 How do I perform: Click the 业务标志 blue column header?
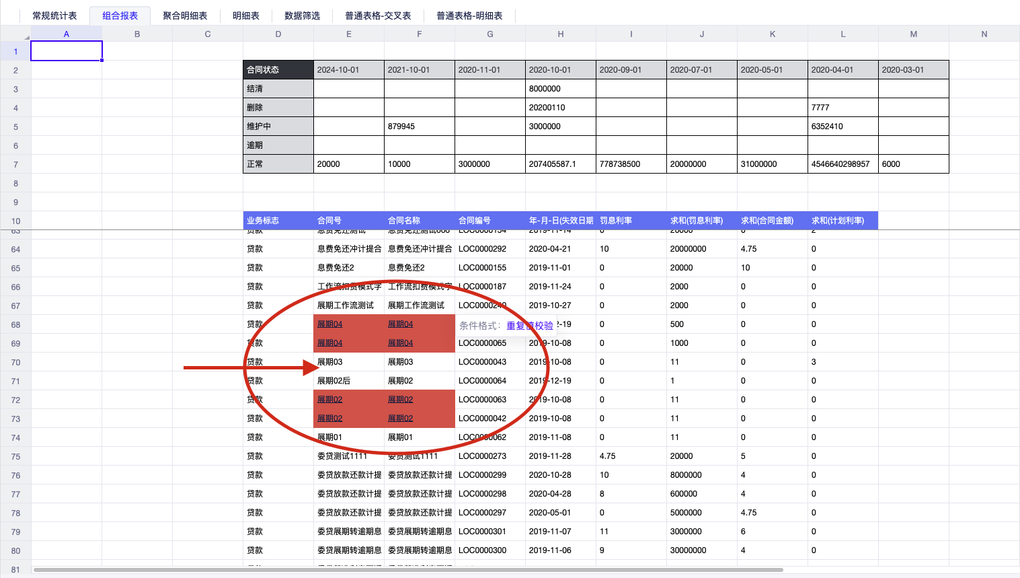pos(278,221)
